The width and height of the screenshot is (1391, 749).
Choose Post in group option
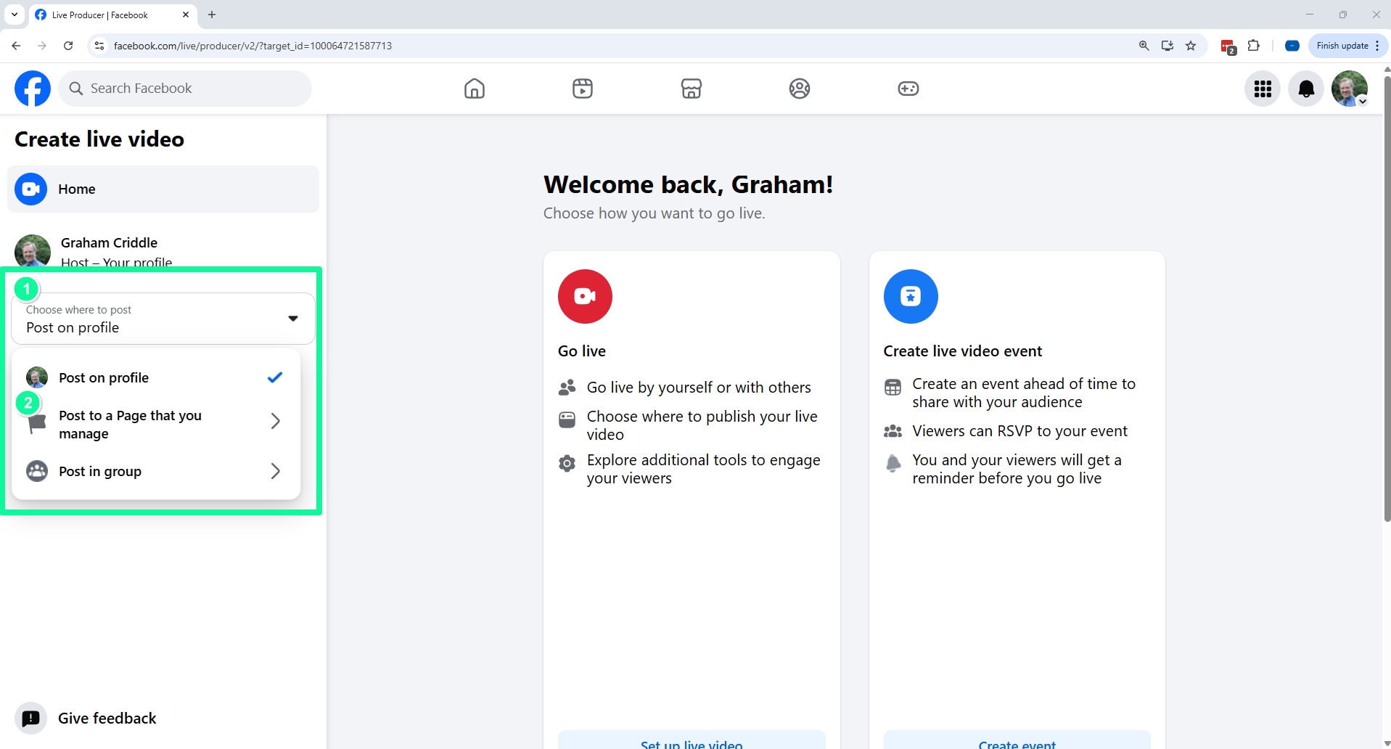pos(156,471)
